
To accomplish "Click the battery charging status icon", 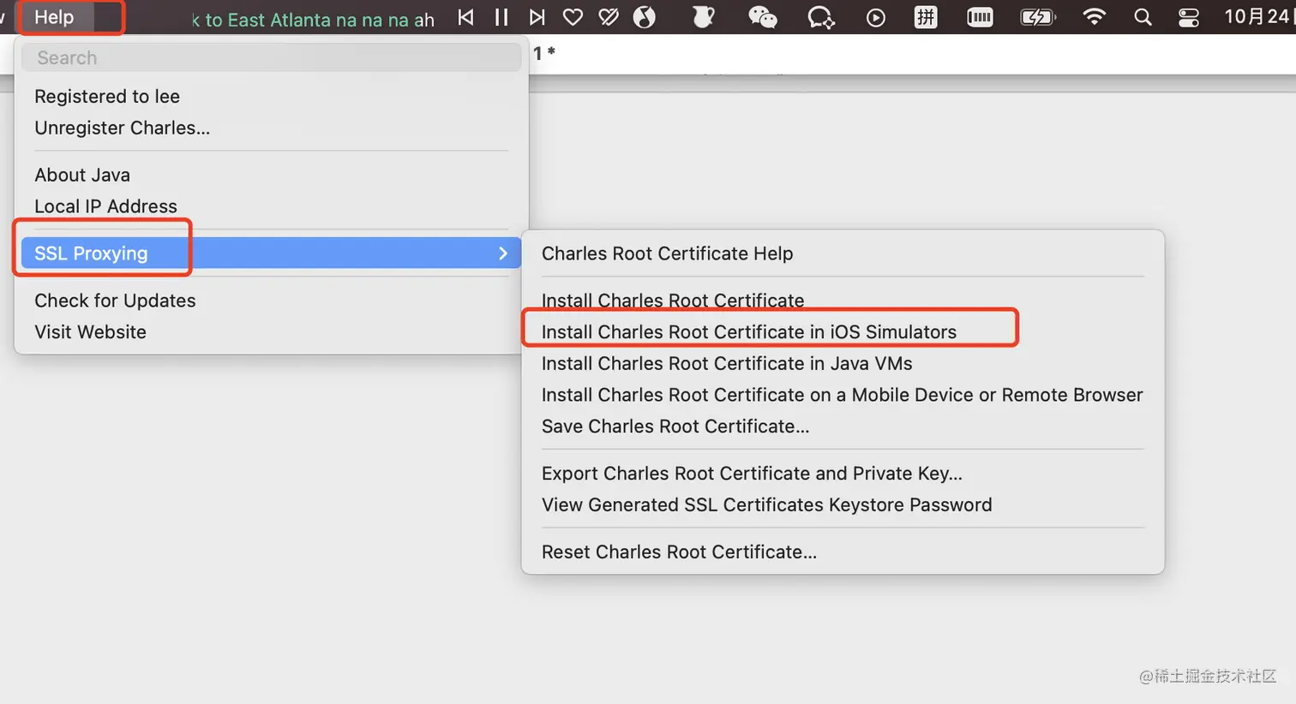I will pyautogui.click(x=1037, y=17).
